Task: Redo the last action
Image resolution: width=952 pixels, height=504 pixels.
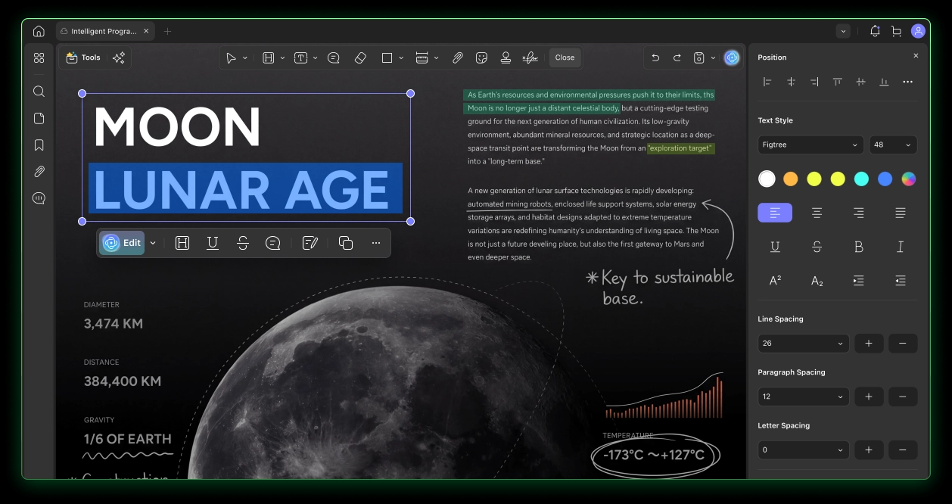Action: pyautogui.click(x=677, y=58)
